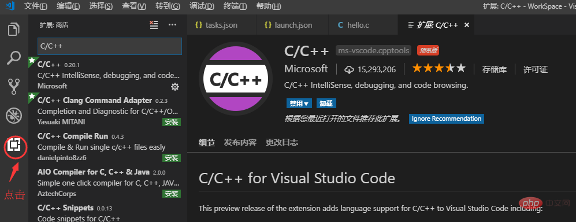The image size is (576, 222).
Task: Open the 文件(F) menu
Action: 36,6
